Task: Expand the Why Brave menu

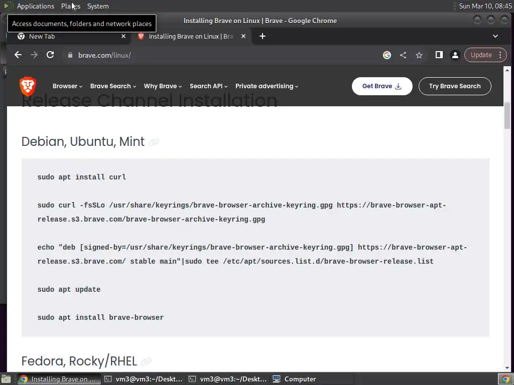Action: click(163, 86)
